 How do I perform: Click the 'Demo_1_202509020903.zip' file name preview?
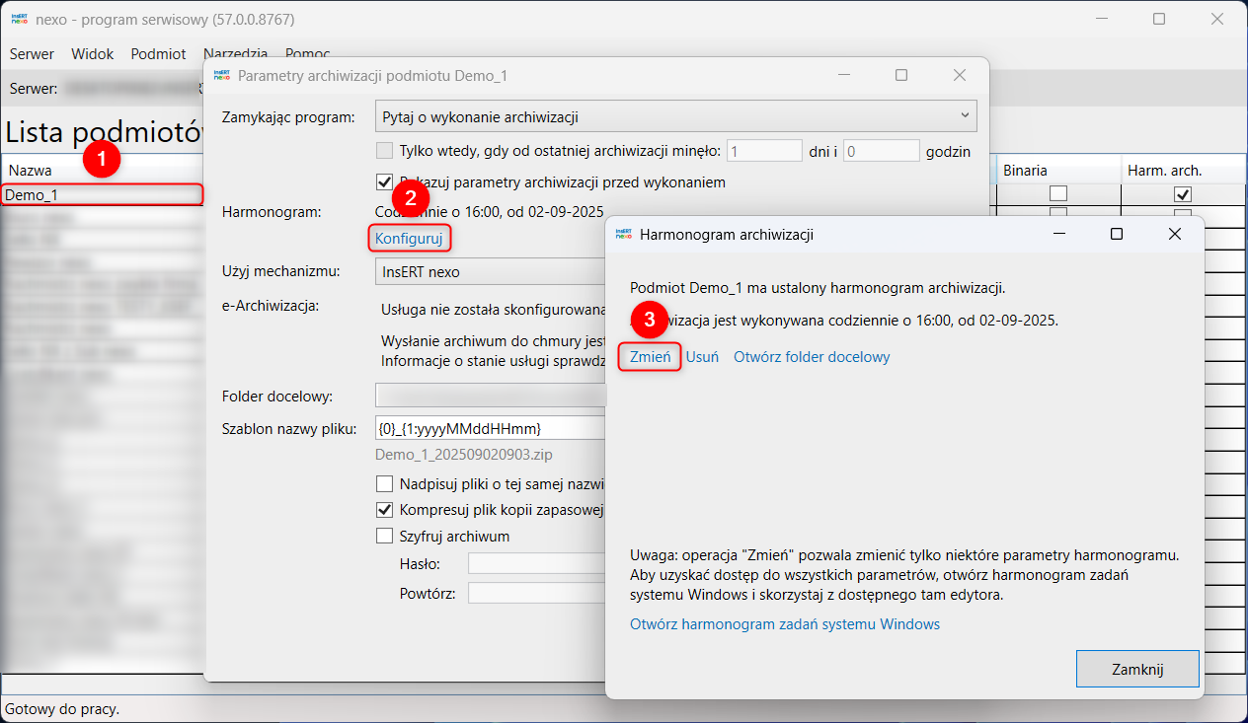464,455
